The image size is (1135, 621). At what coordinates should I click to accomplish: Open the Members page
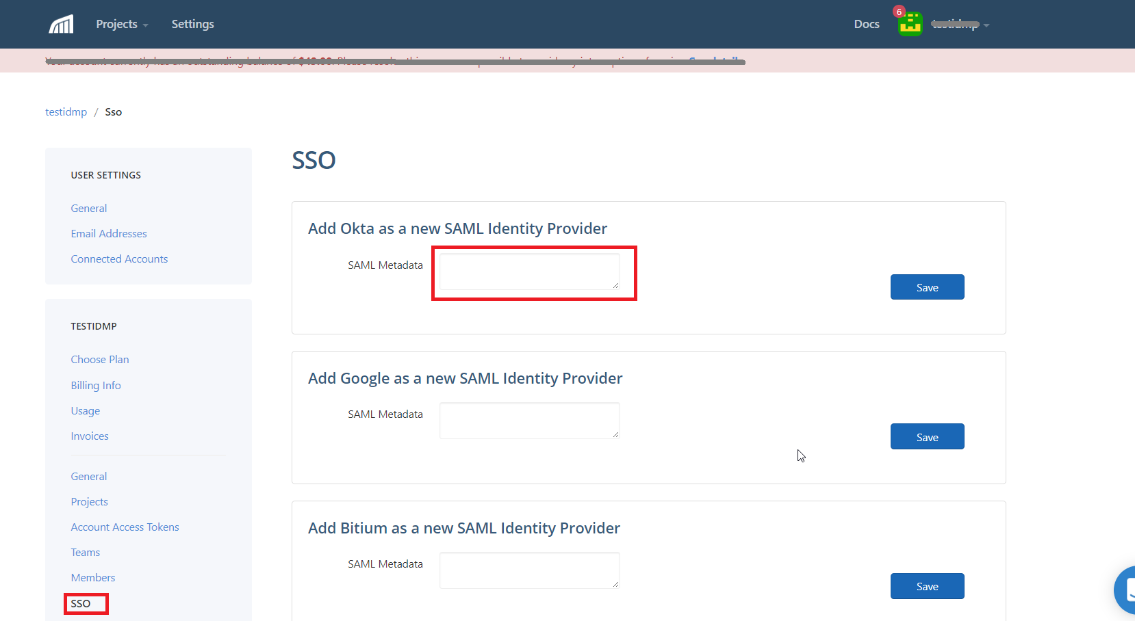93,577
